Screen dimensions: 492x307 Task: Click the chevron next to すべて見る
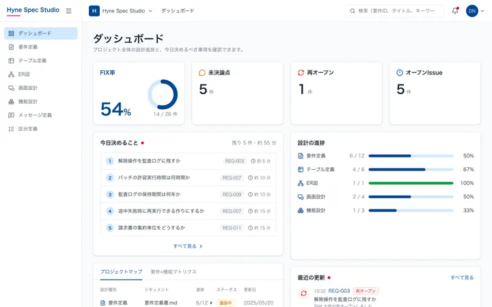click(201, 246)
